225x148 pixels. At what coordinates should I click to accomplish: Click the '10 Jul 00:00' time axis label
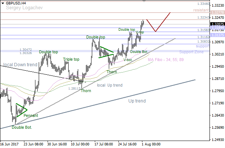pyautogui.click(x=80, y=144)
